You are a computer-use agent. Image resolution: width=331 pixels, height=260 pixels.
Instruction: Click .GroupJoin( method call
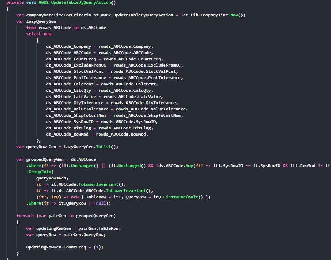40,172
